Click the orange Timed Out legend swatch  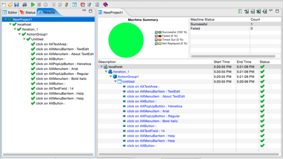(160, 40)
